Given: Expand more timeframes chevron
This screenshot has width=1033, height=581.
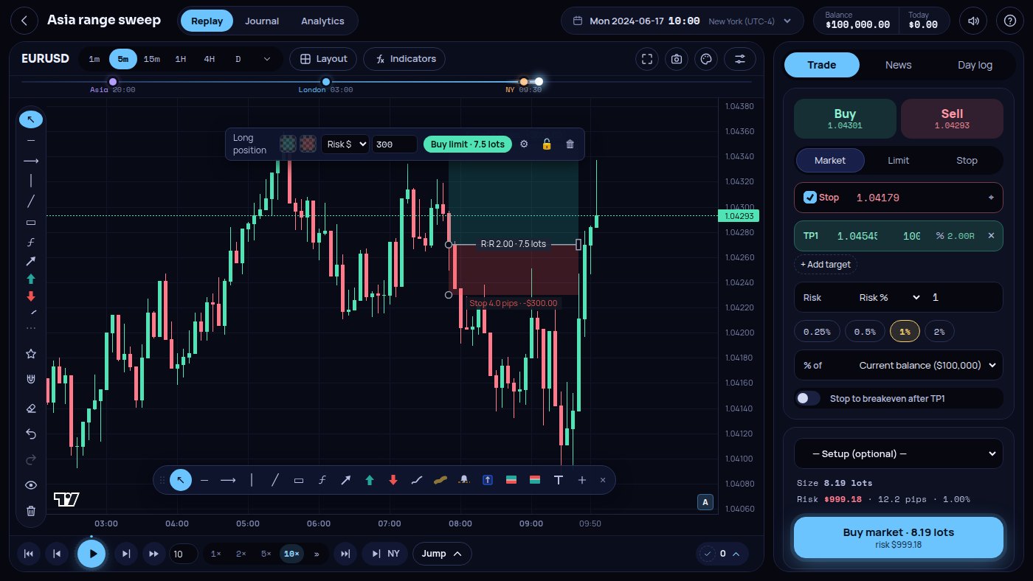Looking at the screenshot, I should click(267, 59).
